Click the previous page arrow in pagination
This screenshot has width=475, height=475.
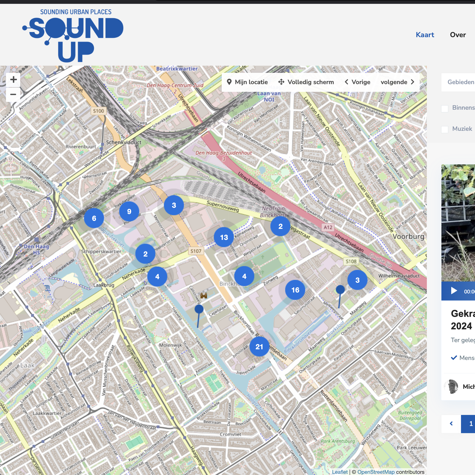[451, 424]
